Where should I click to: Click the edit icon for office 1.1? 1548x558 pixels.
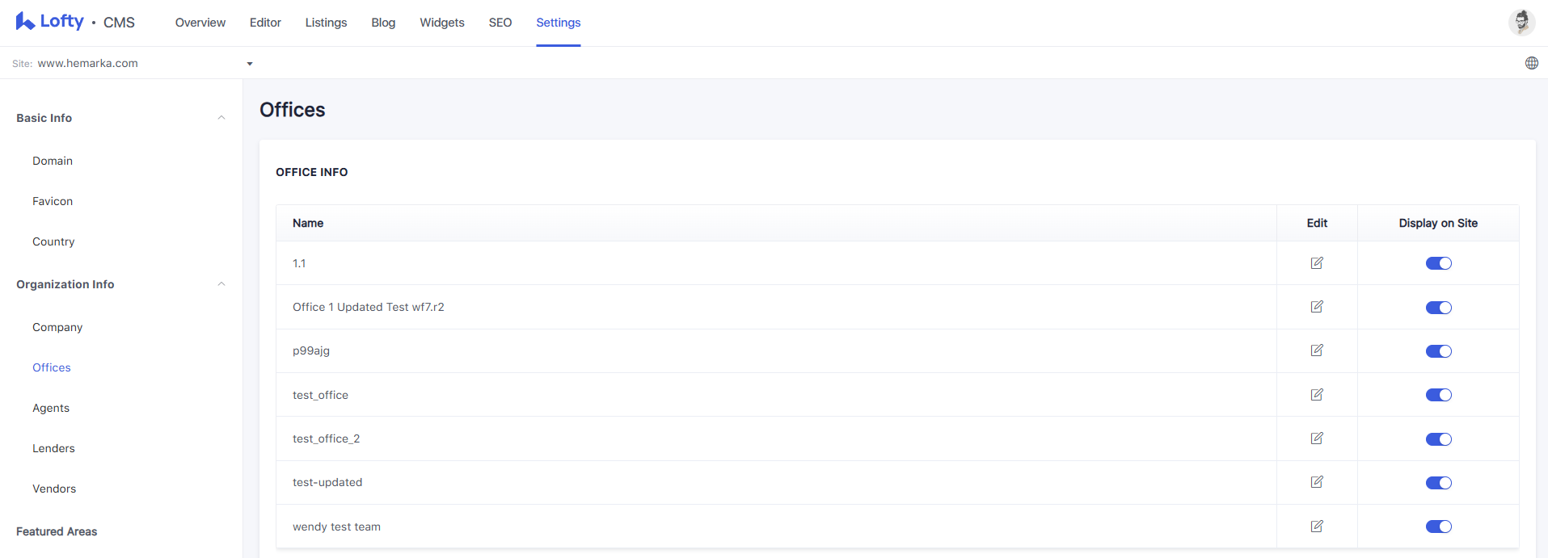click(1317, 262)
